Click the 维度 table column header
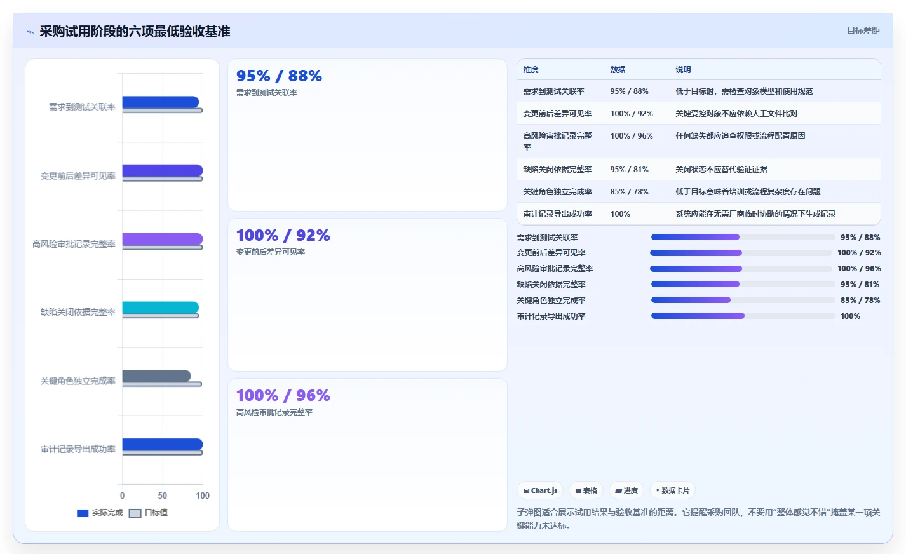Viewport: 906px width, 554px height. tap(531, 70)
